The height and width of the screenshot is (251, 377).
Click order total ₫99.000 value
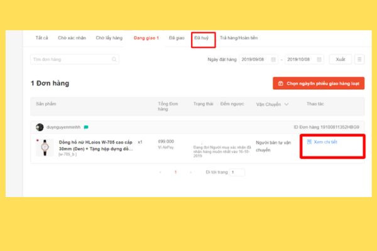pyautogui.click(x=166, y=141)
